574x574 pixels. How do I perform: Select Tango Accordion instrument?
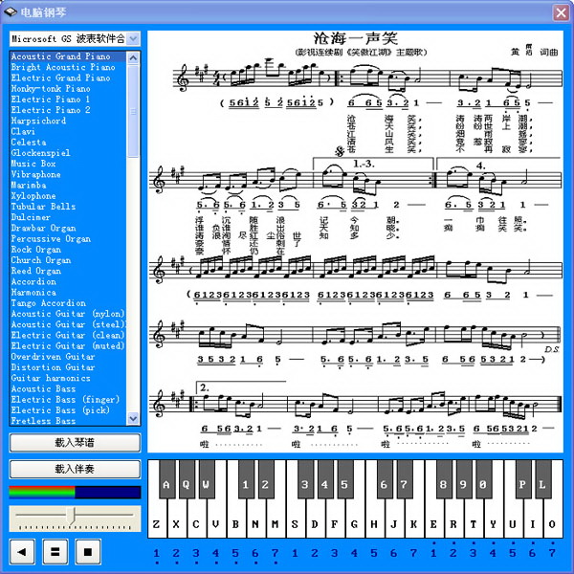(x=49, y=303)
